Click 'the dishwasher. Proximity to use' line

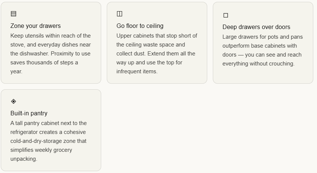click(50, 54)
